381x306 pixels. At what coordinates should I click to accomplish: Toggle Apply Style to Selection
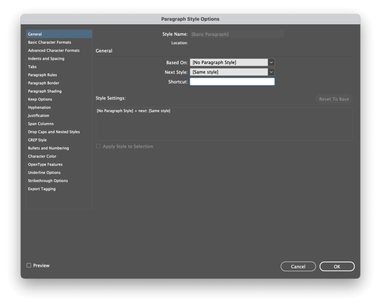click(x=98, y=146)
